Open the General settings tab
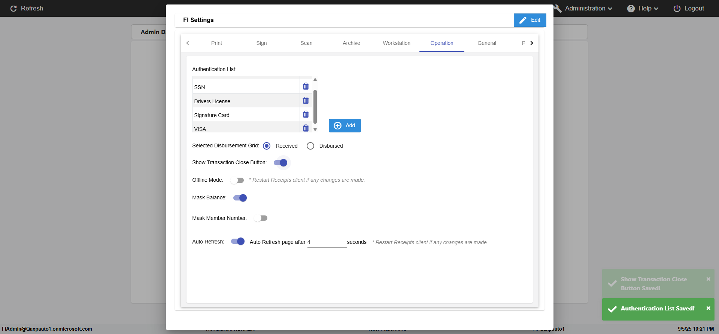This screenshot has height=334, width=719. (486, 43)
